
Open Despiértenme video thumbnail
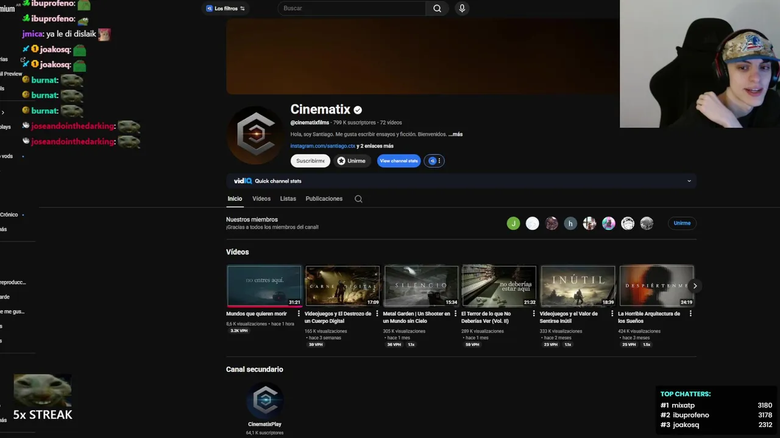(656, 286)
